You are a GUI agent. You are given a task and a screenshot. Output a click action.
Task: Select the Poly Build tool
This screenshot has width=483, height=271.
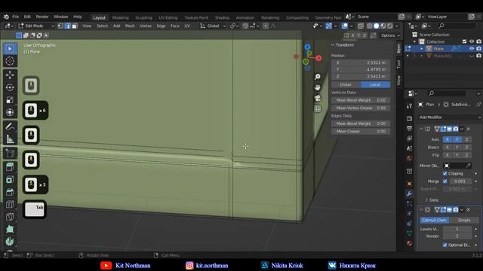[10, 229]
